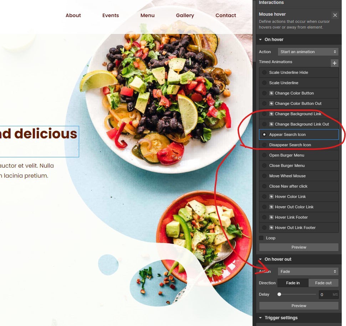346x326 pixels.
Task: Open the About nav link
Action: click(73, 15)
